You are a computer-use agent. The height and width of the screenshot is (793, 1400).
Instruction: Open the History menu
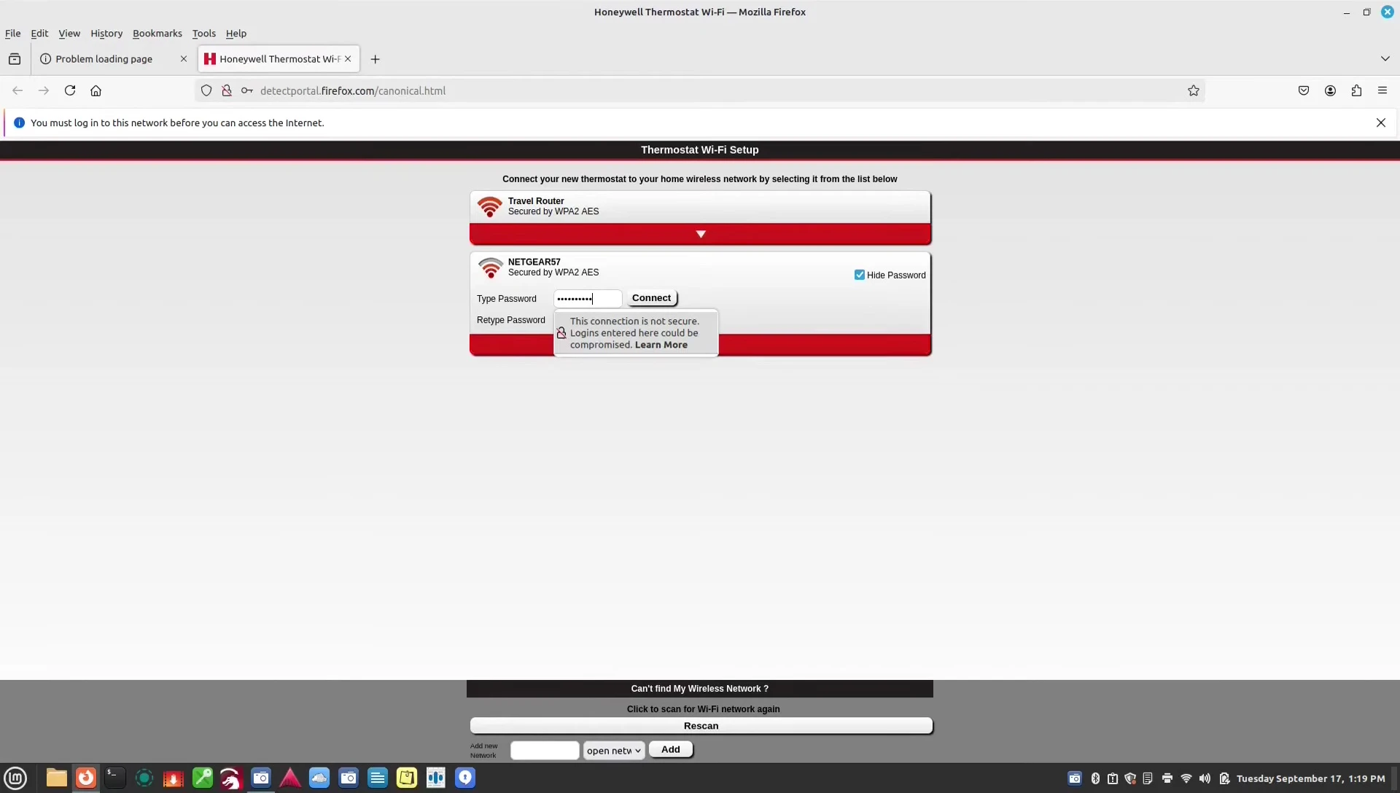point(106,34)
